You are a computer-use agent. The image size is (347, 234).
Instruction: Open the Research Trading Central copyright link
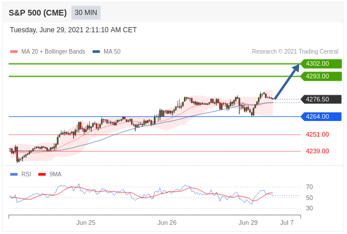pos(295,51)
